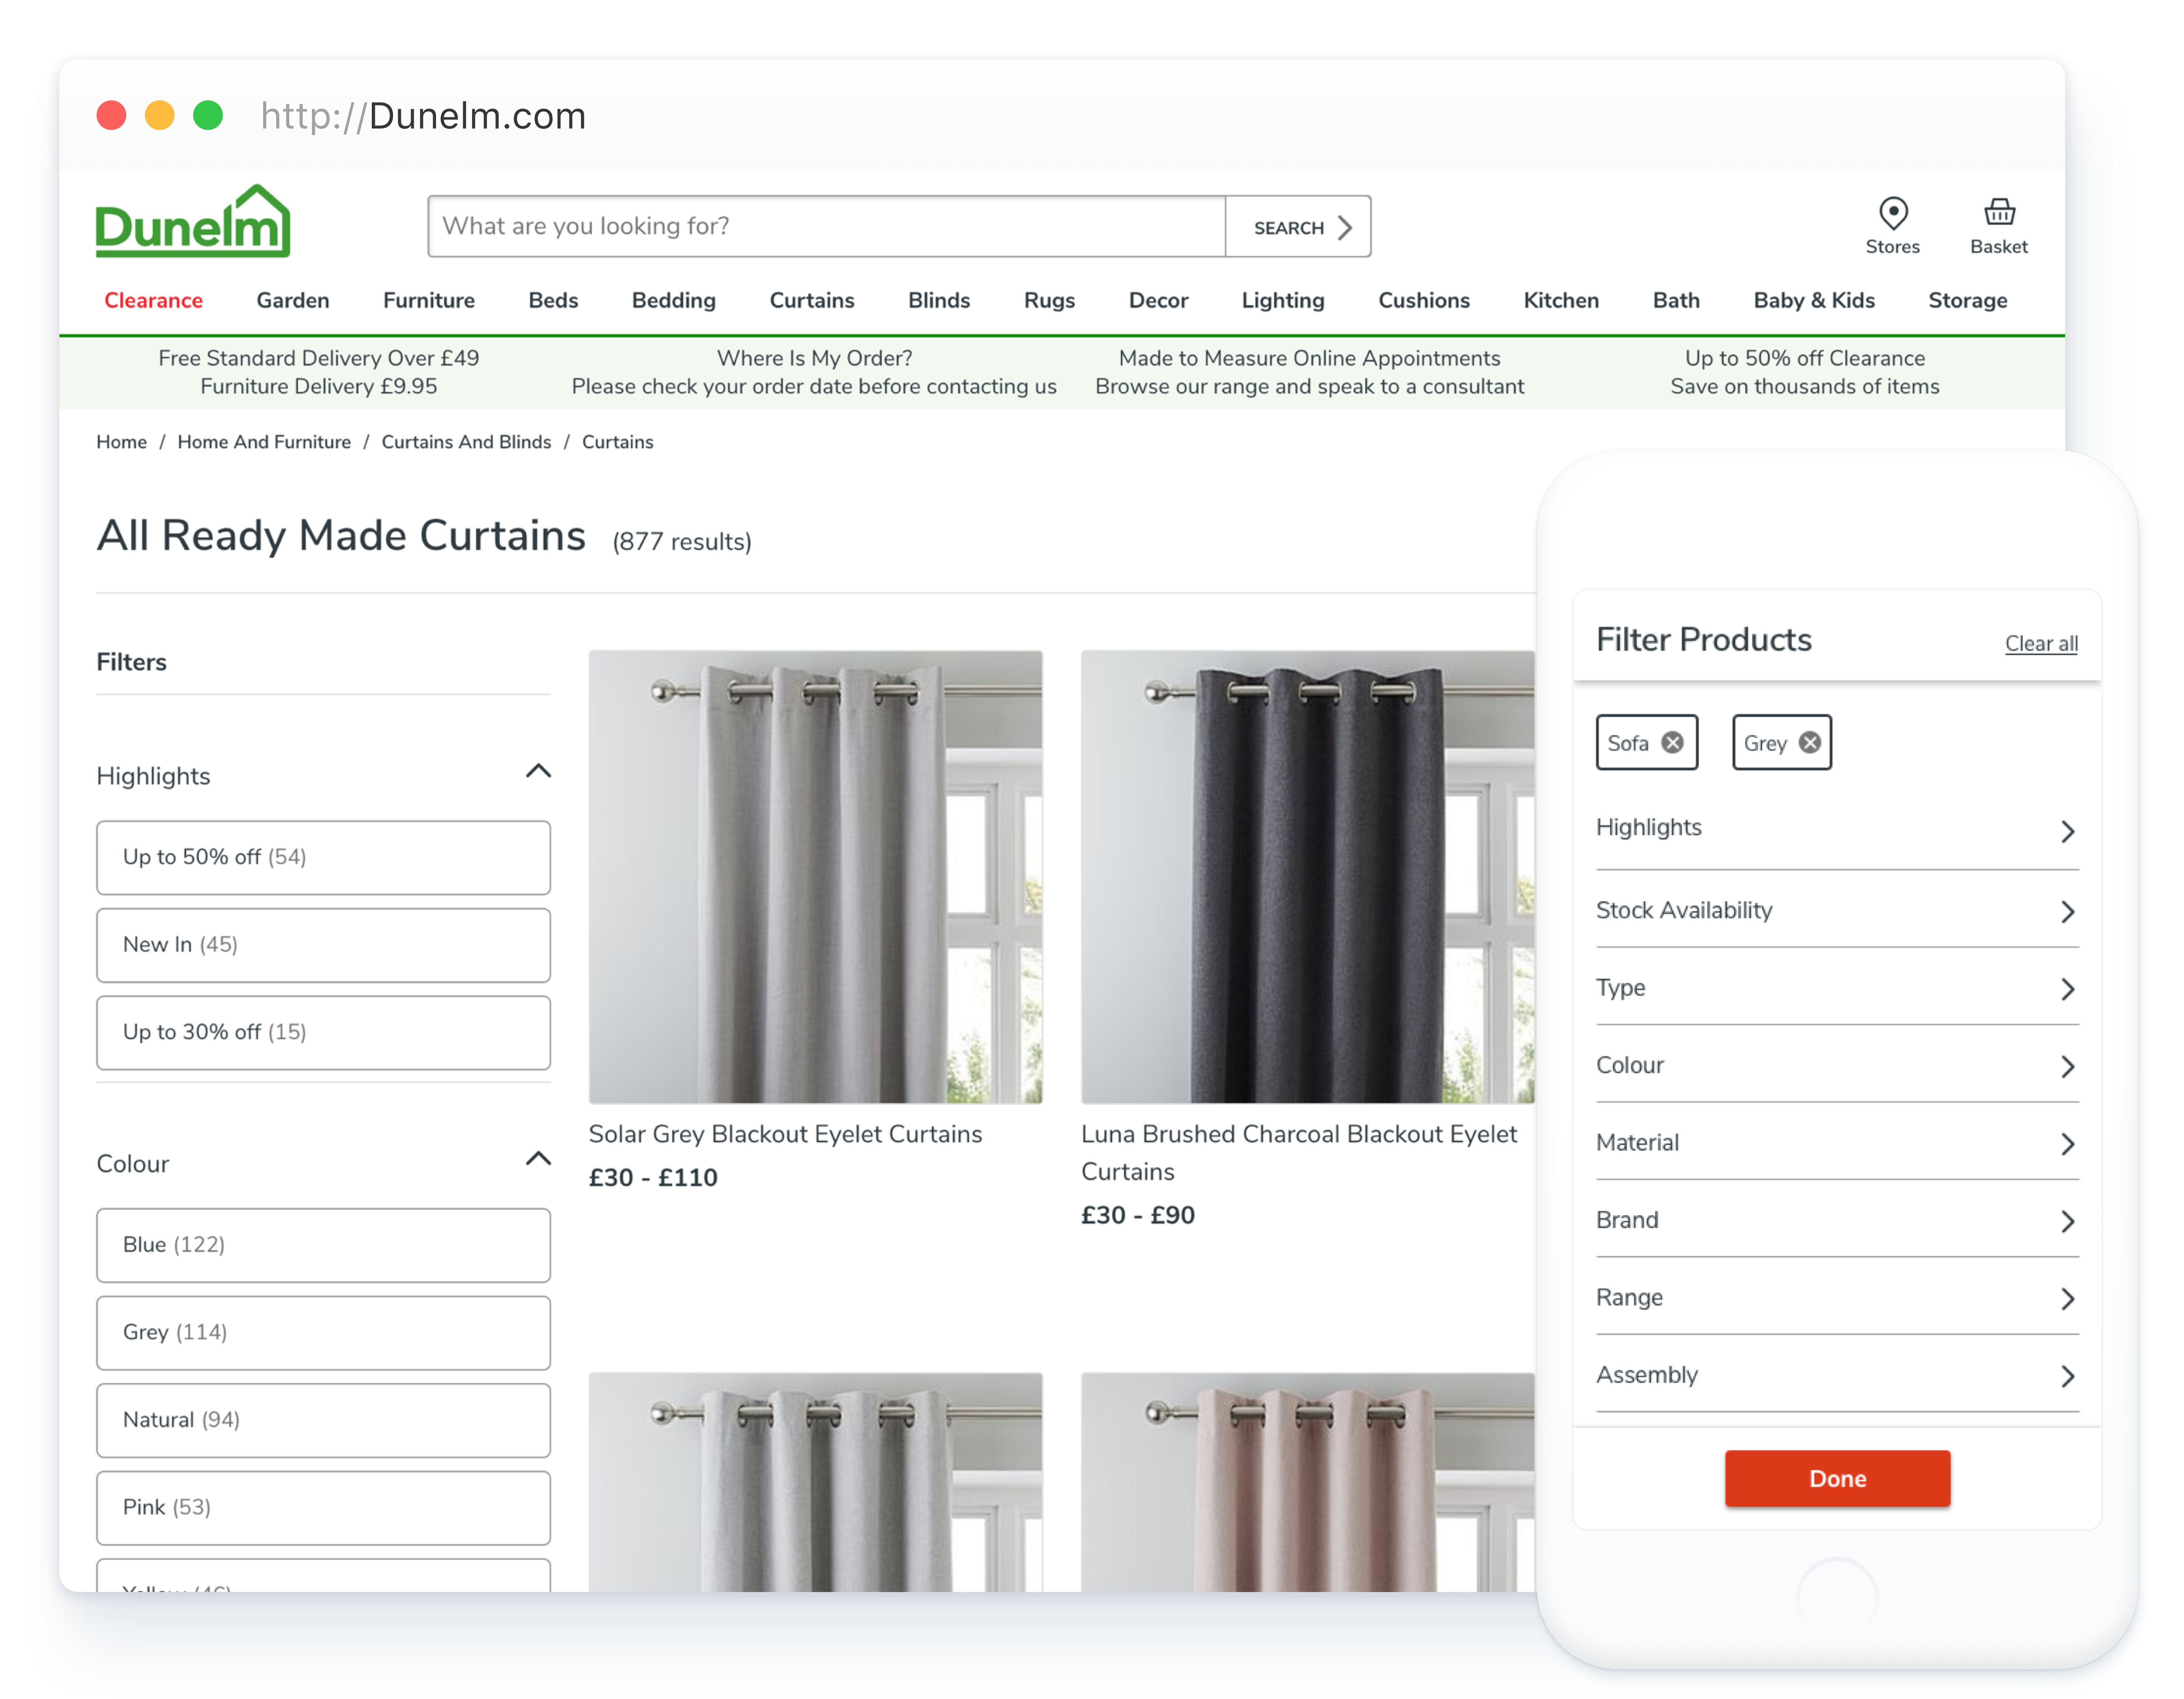The width and height of the screenshot is (2184, 1699).
Task: Select the 'Up to 30% off (15)' filter
Action: click(323, 1033)
